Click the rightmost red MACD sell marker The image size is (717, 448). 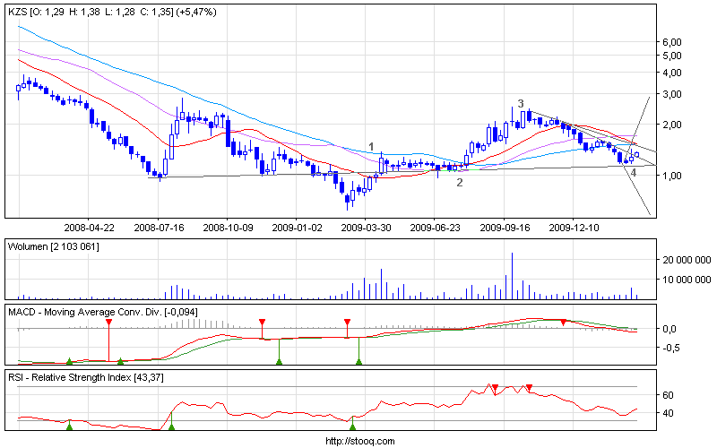pos(563,322)
